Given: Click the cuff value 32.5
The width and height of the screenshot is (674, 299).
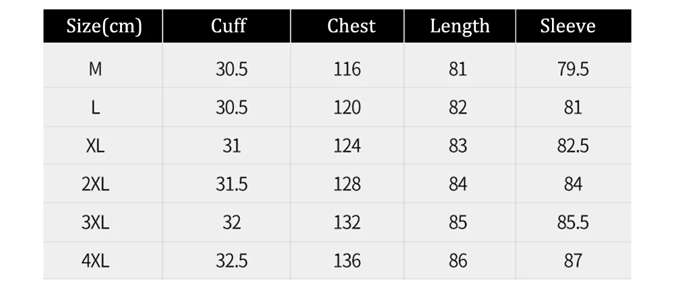Looking at the screenshot, I should [x=232, y=261].
